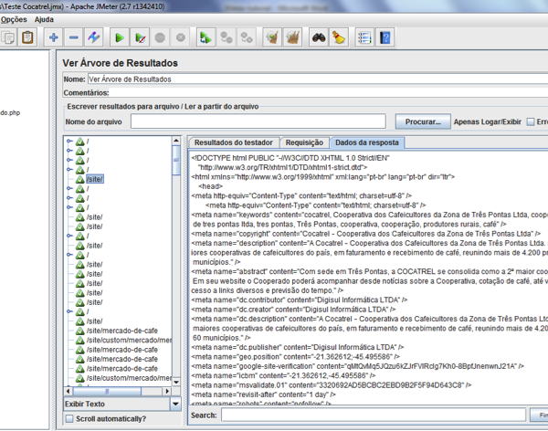Click the Toggle element icon

point(94,37)
